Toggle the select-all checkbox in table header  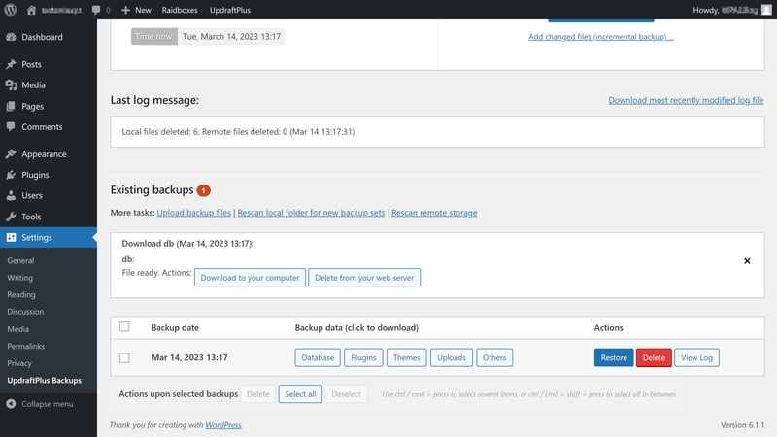tap(124, 327)
